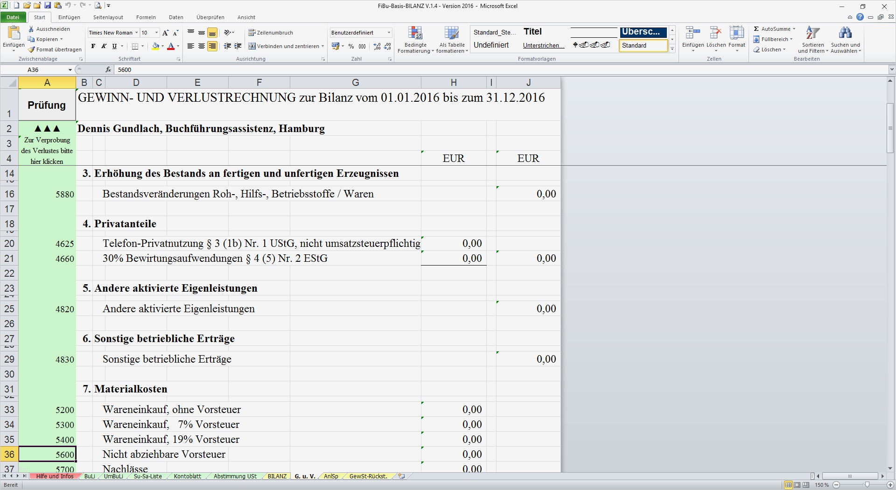This screenshot has width=896, height=490.
Task: Expand the Name Box dropdown arrow
Action: tap(70, 70)
